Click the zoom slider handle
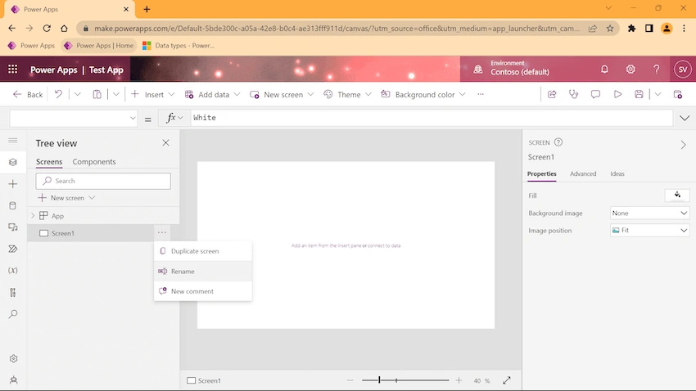The image size is (696, 391). [379, 380]
